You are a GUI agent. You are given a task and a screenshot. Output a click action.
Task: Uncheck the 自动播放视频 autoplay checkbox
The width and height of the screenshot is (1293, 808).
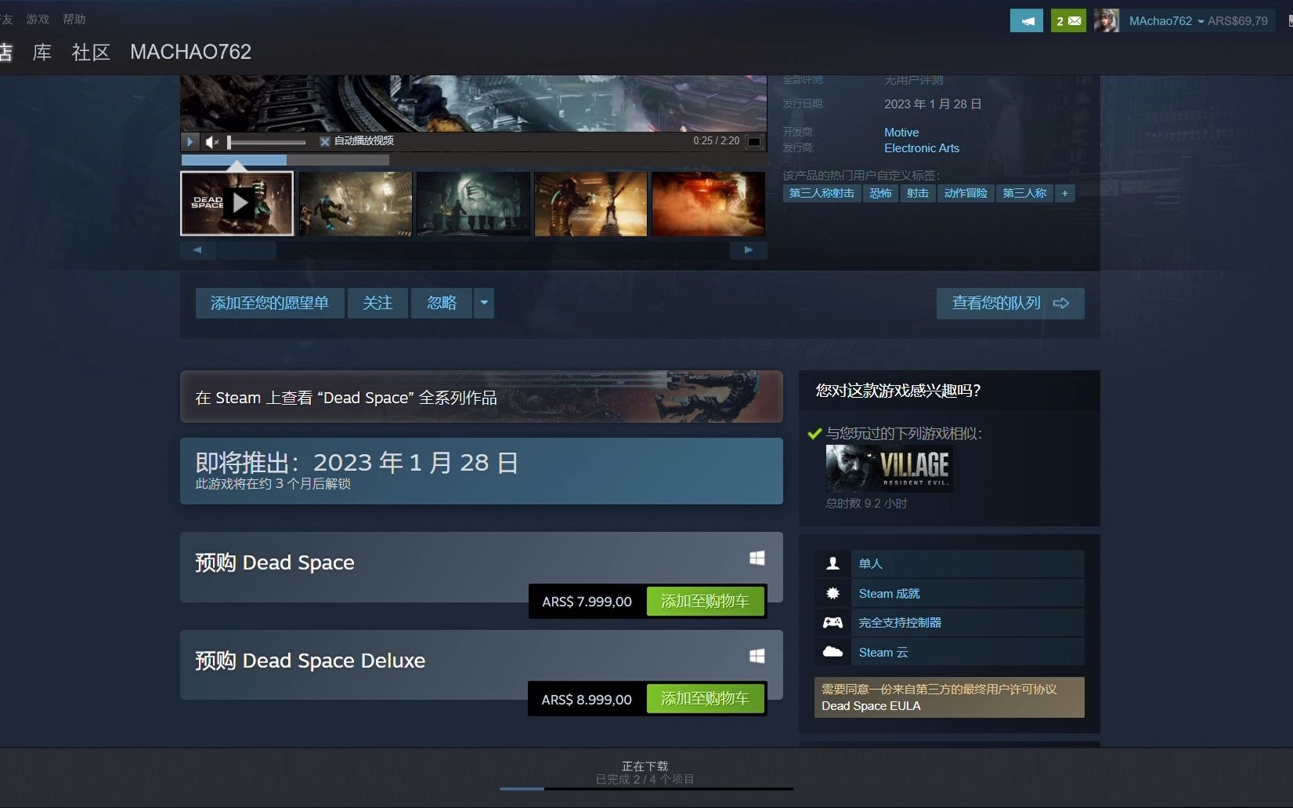[x=325, y=142]
